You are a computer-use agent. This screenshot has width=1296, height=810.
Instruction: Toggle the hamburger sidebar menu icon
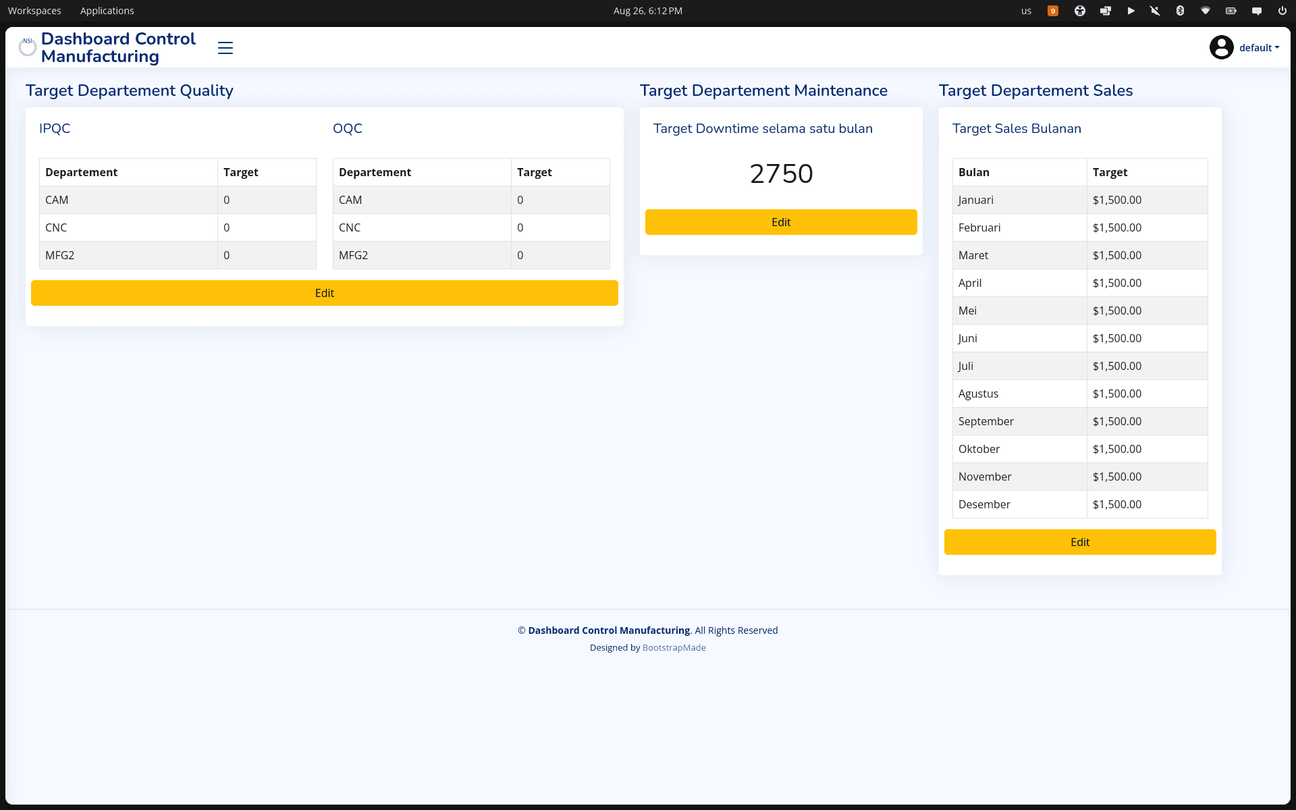pyautogui.click(x=225, y=48)
